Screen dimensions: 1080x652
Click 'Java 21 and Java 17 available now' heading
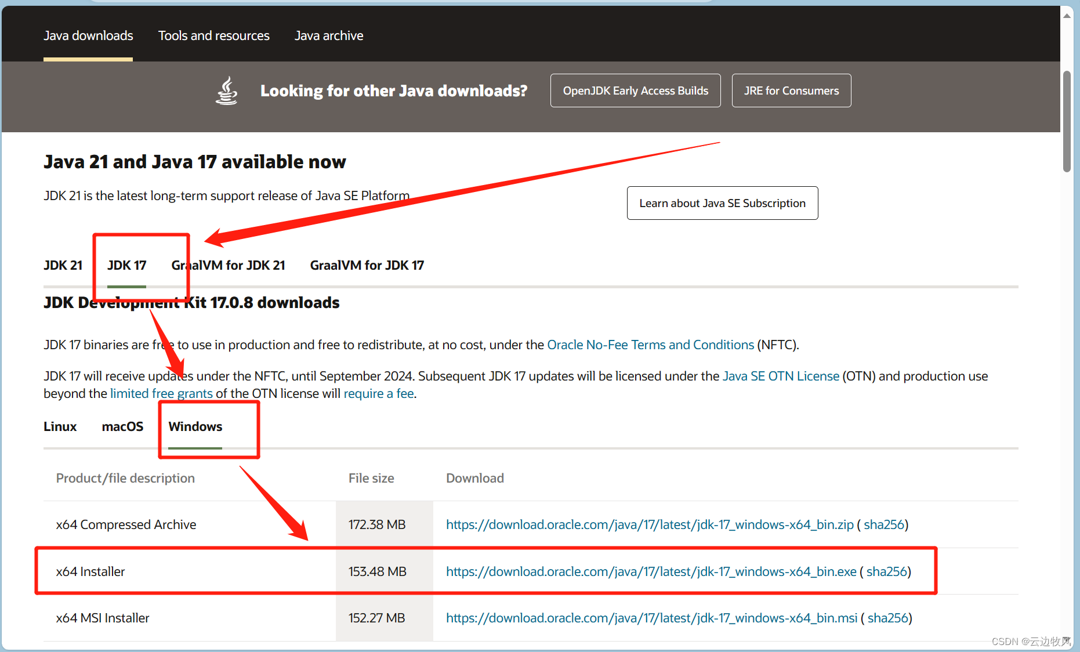point(195,162)
